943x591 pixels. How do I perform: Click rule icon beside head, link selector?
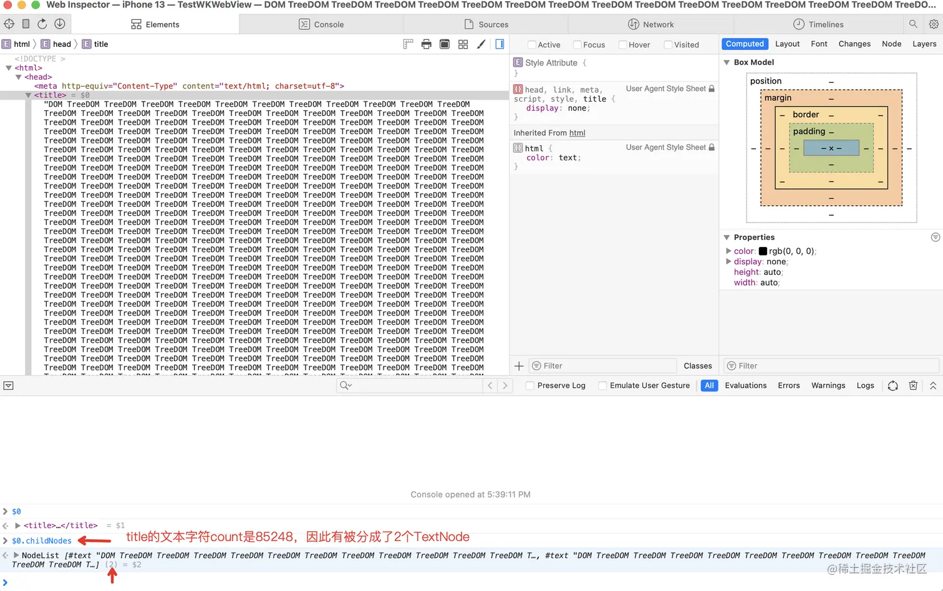[x=518, y=89]
